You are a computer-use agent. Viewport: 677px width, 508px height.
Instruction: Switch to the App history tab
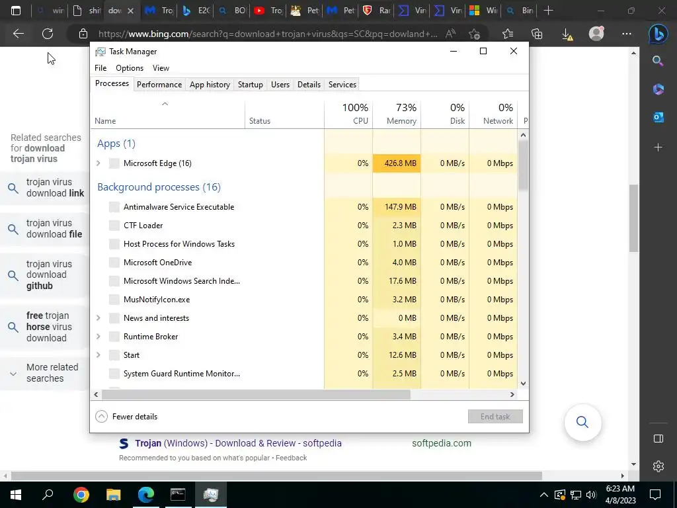tap(210, 85)
